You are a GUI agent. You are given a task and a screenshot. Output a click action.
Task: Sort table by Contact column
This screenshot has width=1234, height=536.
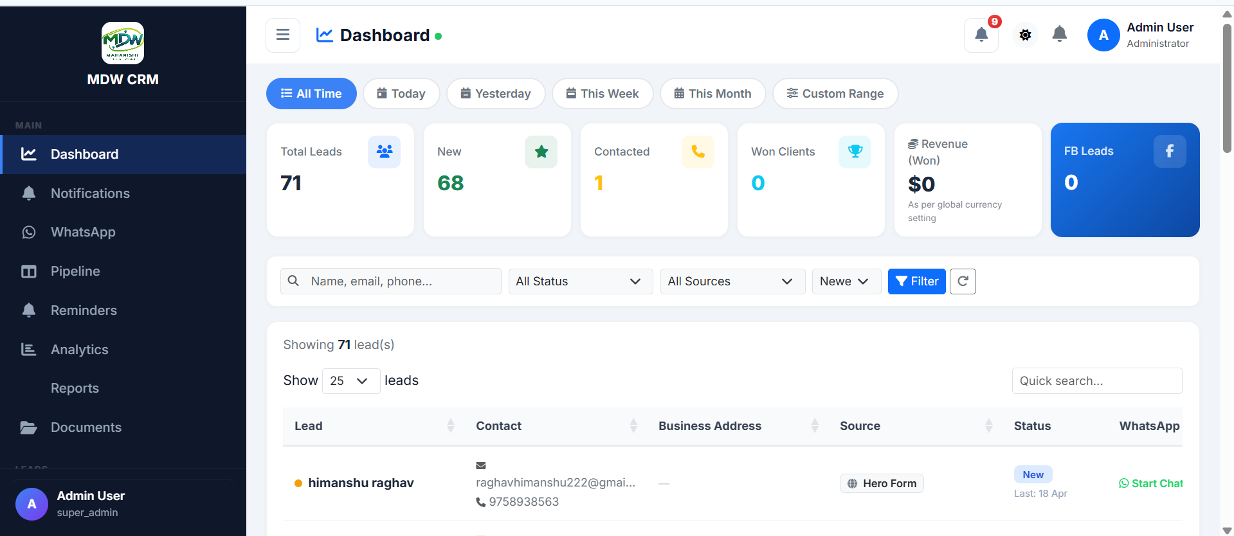(x=556, y=426)
